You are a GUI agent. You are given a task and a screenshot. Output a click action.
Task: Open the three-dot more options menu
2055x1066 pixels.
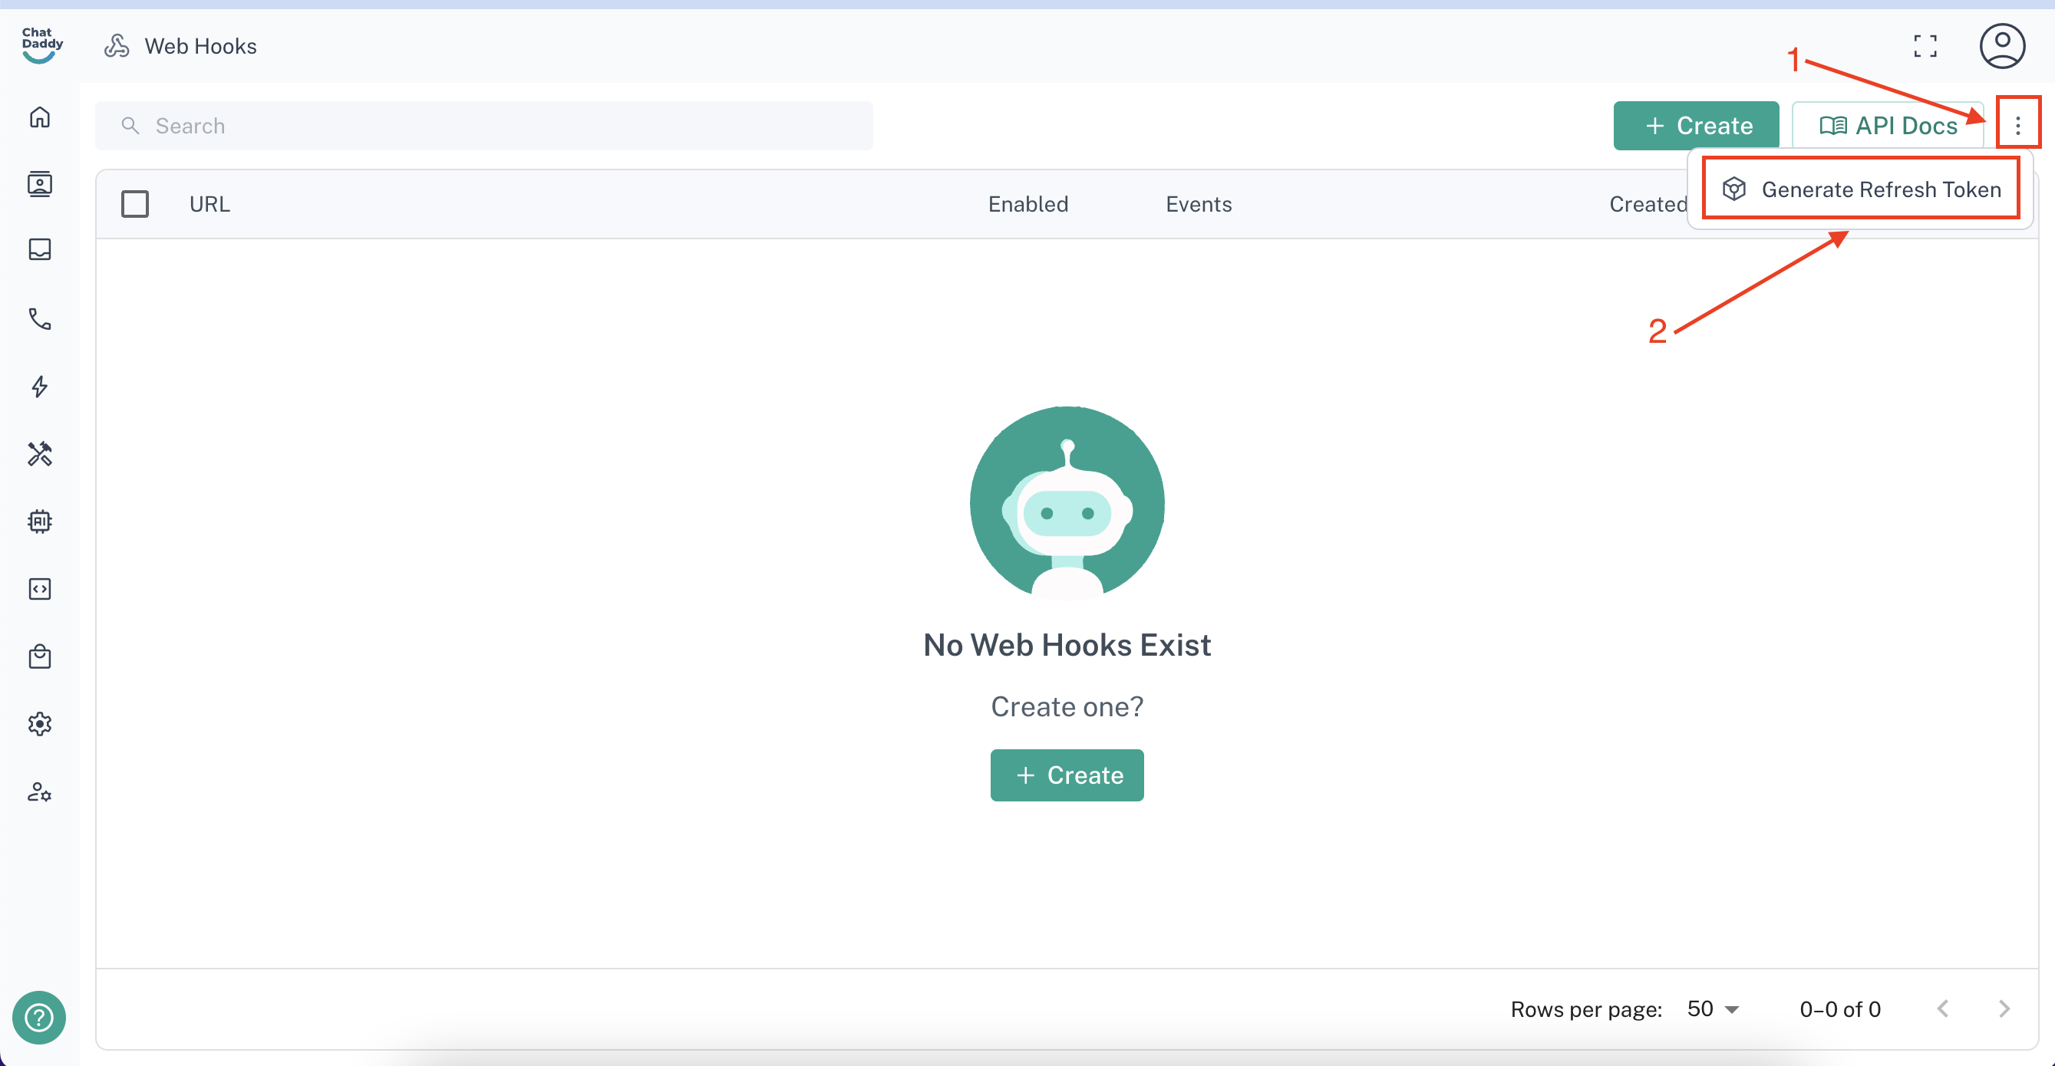[x=2017, y=125]
